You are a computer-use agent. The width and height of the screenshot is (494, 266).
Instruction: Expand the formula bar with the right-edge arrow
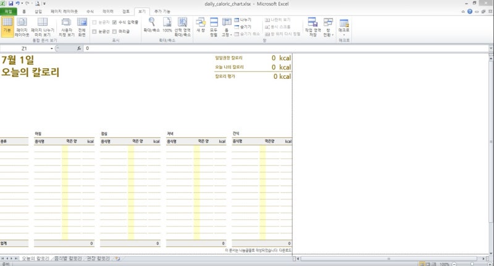click(x=491, y=49)
